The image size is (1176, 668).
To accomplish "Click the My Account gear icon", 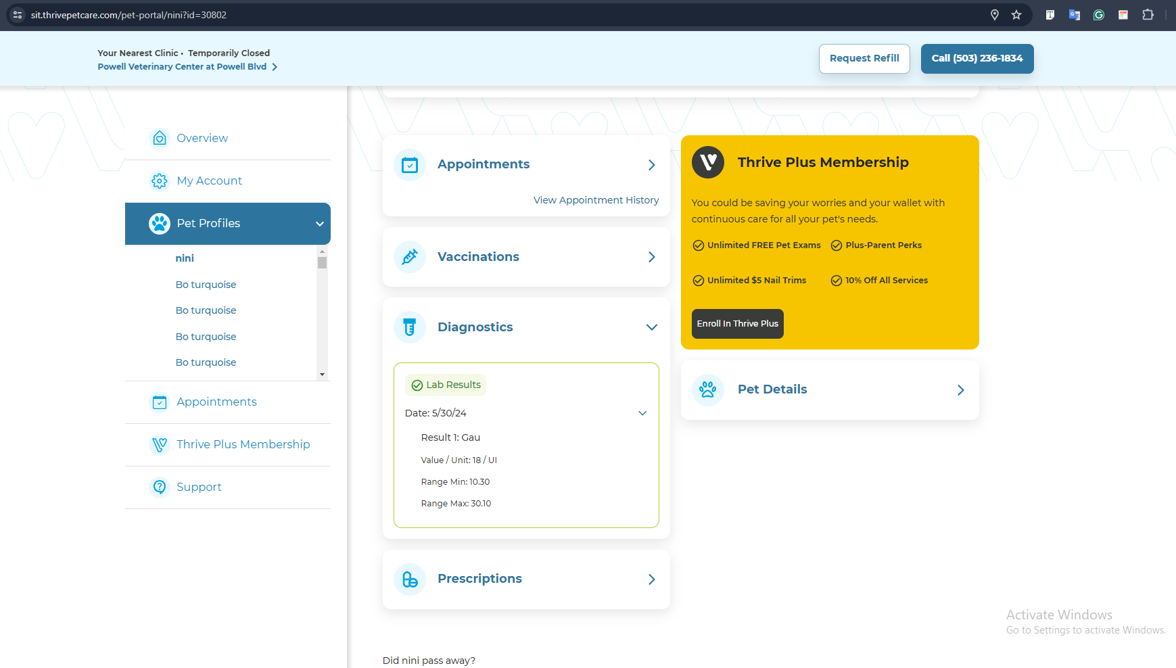I will [160, 181].
